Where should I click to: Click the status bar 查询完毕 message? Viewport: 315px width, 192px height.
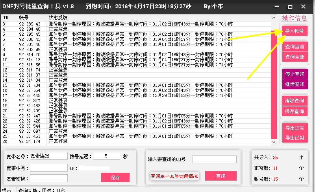[x=42, y=190]
